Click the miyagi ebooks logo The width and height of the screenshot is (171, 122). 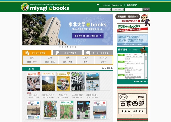[x=45, y=7]
